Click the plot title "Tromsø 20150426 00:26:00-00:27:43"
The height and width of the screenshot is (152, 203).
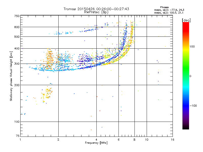[96, 9]
